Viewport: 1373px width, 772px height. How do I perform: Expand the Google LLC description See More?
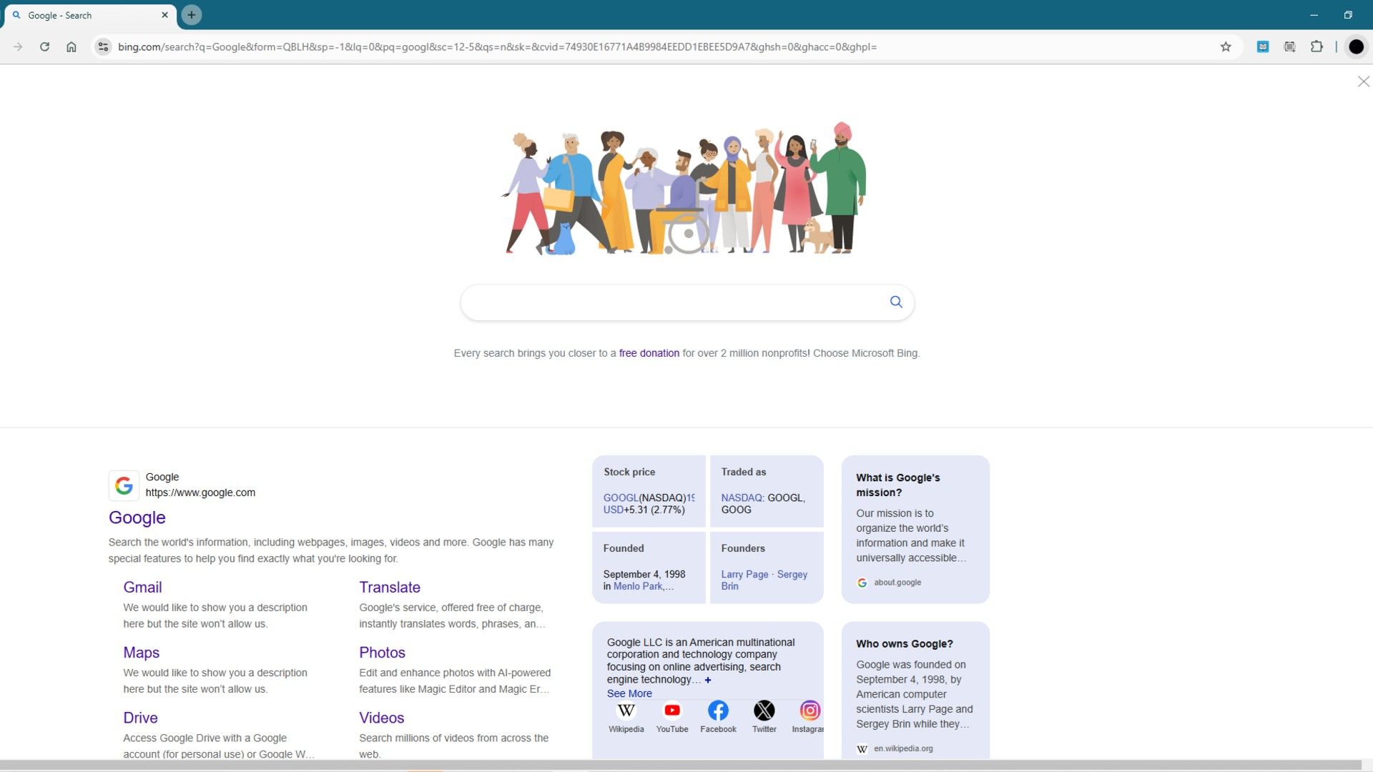(x=628, y=693)
